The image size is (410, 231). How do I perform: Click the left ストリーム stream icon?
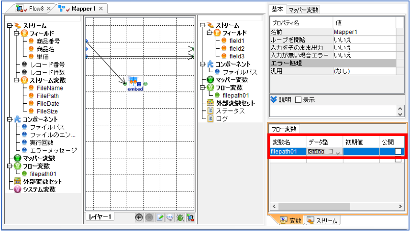pos(17,26)
